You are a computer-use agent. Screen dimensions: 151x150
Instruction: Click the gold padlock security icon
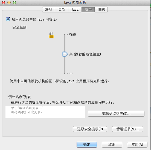51,35
